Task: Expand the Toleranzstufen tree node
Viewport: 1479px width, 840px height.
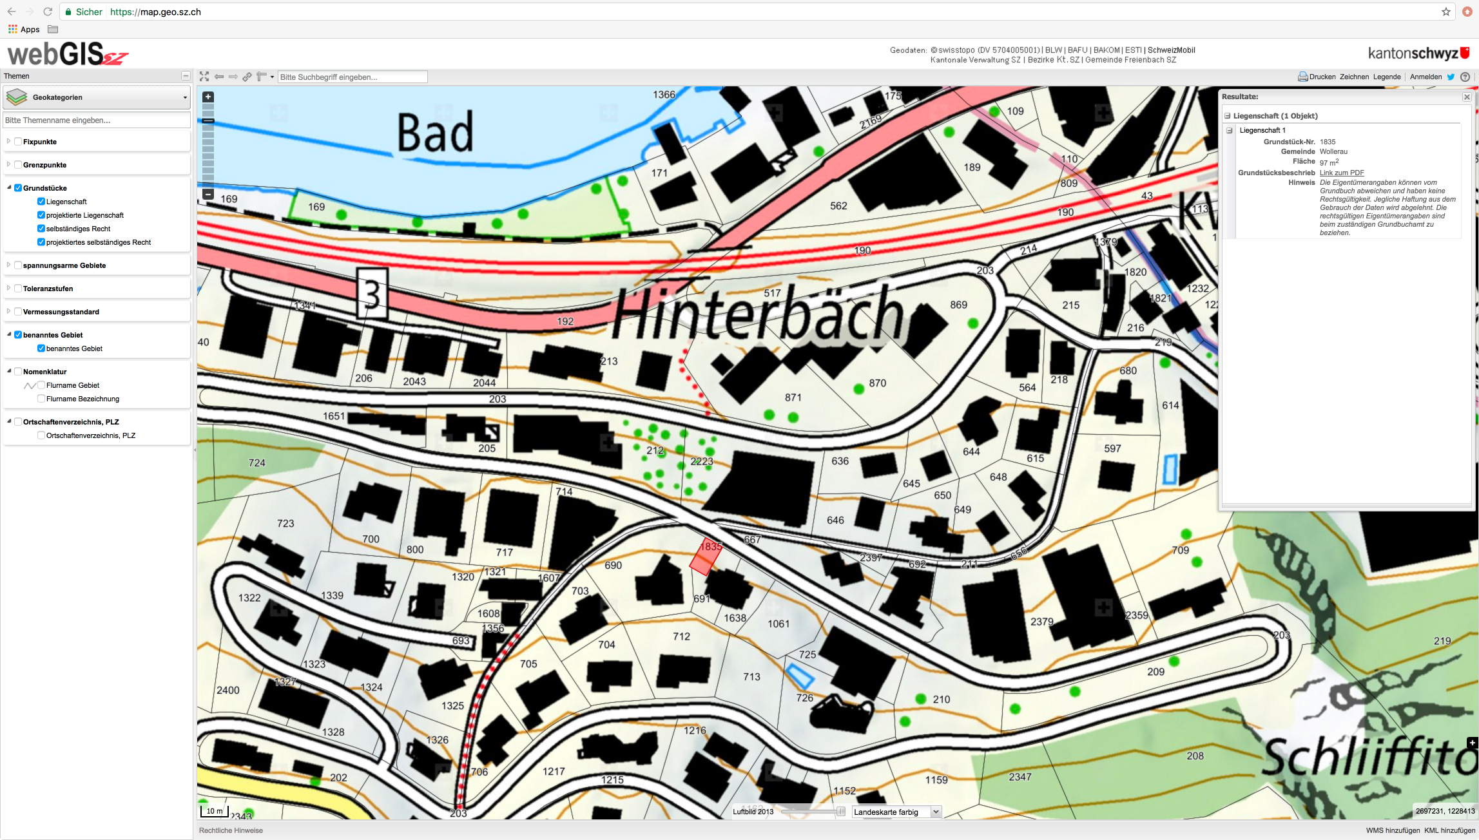Action: pos(8,289)
